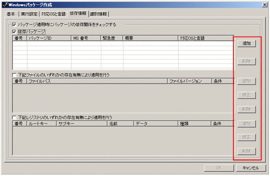Select the 対応OSと言語 tab
Screen dimensions: 270x176
54,14
